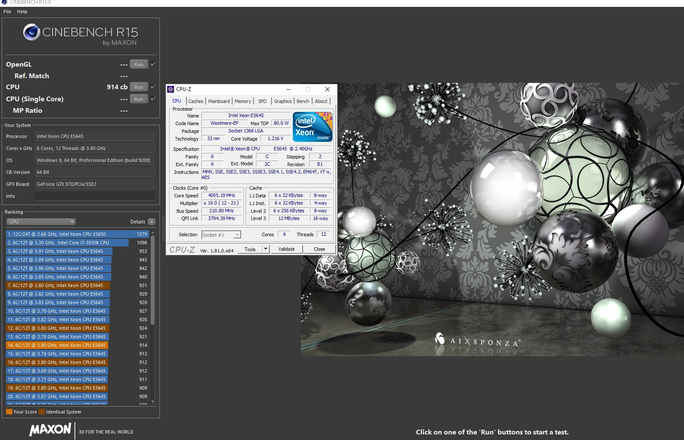Click the empty Info input field
The image size is (684, 440).
pyautogui.click(x=95, y=196)
